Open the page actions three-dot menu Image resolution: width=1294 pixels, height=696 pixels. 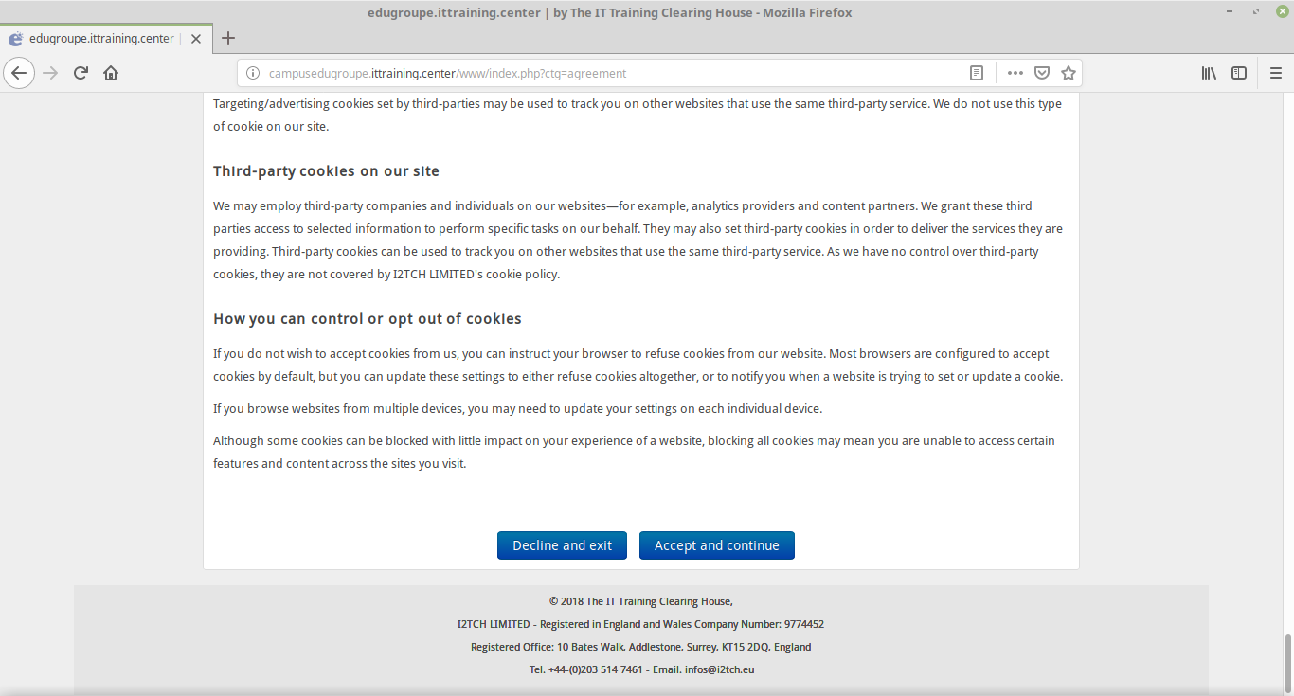[x=1015, y=73]
